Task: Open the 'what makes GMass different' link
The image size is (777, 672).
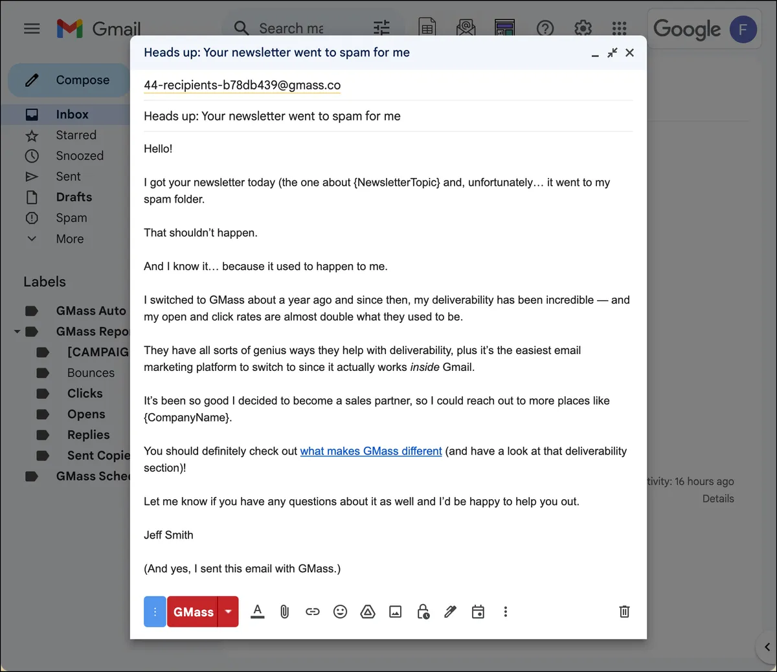Action: [371, 451]
